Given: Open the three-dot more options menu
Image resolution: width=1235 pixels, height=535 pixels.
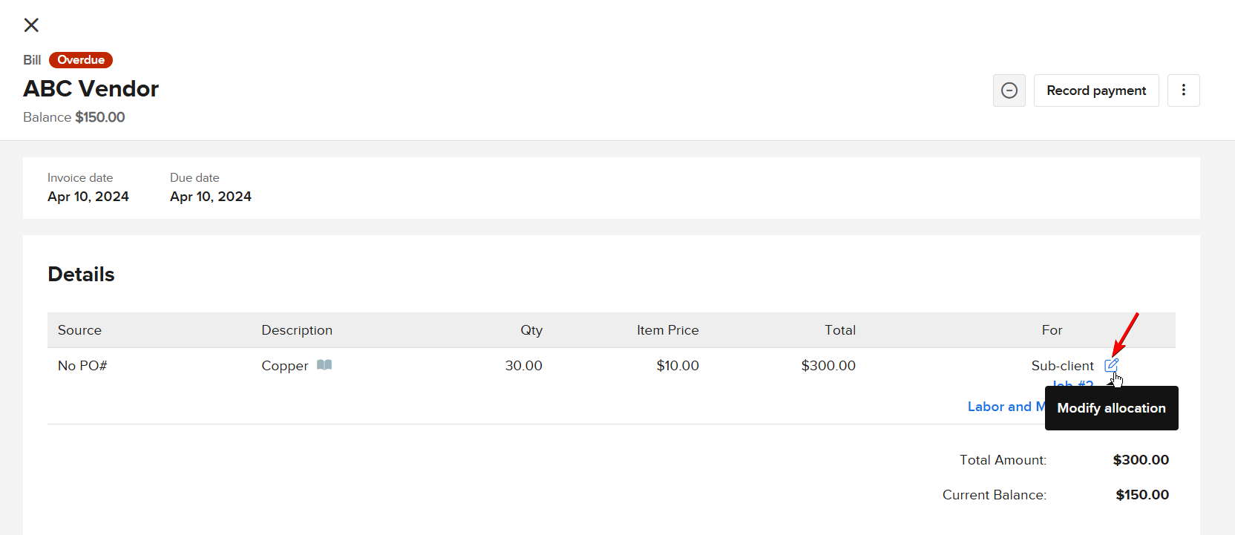Looking at the screenshot, I should pyautogui.click(x=1183, y=91).
